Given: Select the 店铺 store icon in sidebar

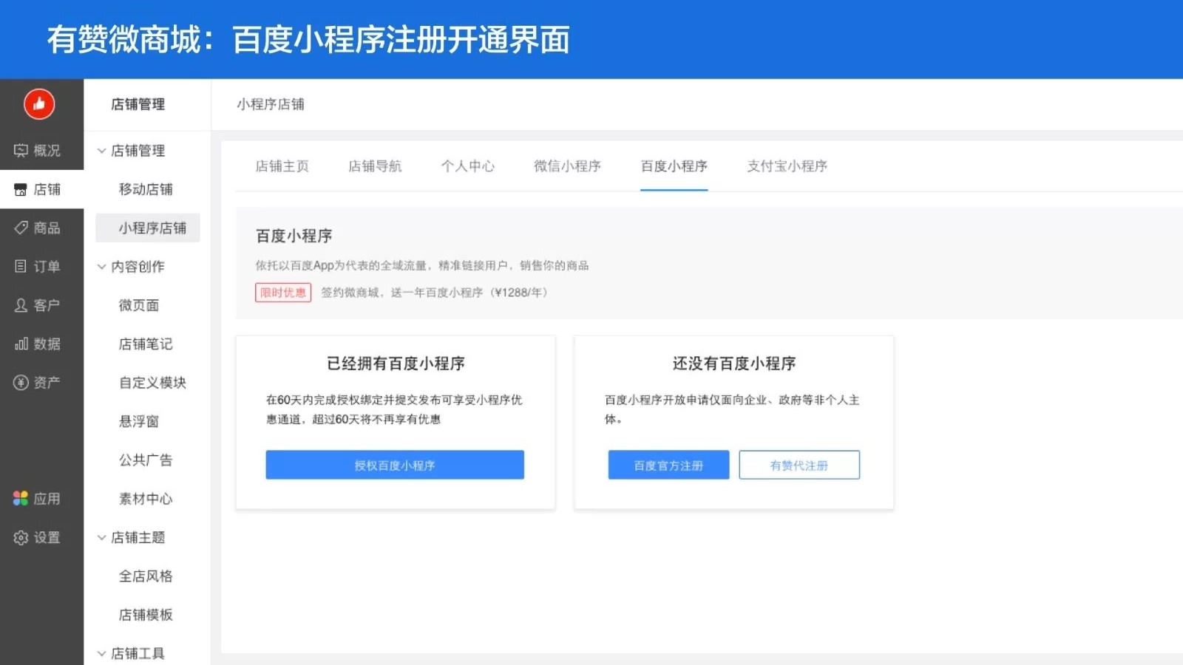Looking at the screenshot, I should pos(21,190).
